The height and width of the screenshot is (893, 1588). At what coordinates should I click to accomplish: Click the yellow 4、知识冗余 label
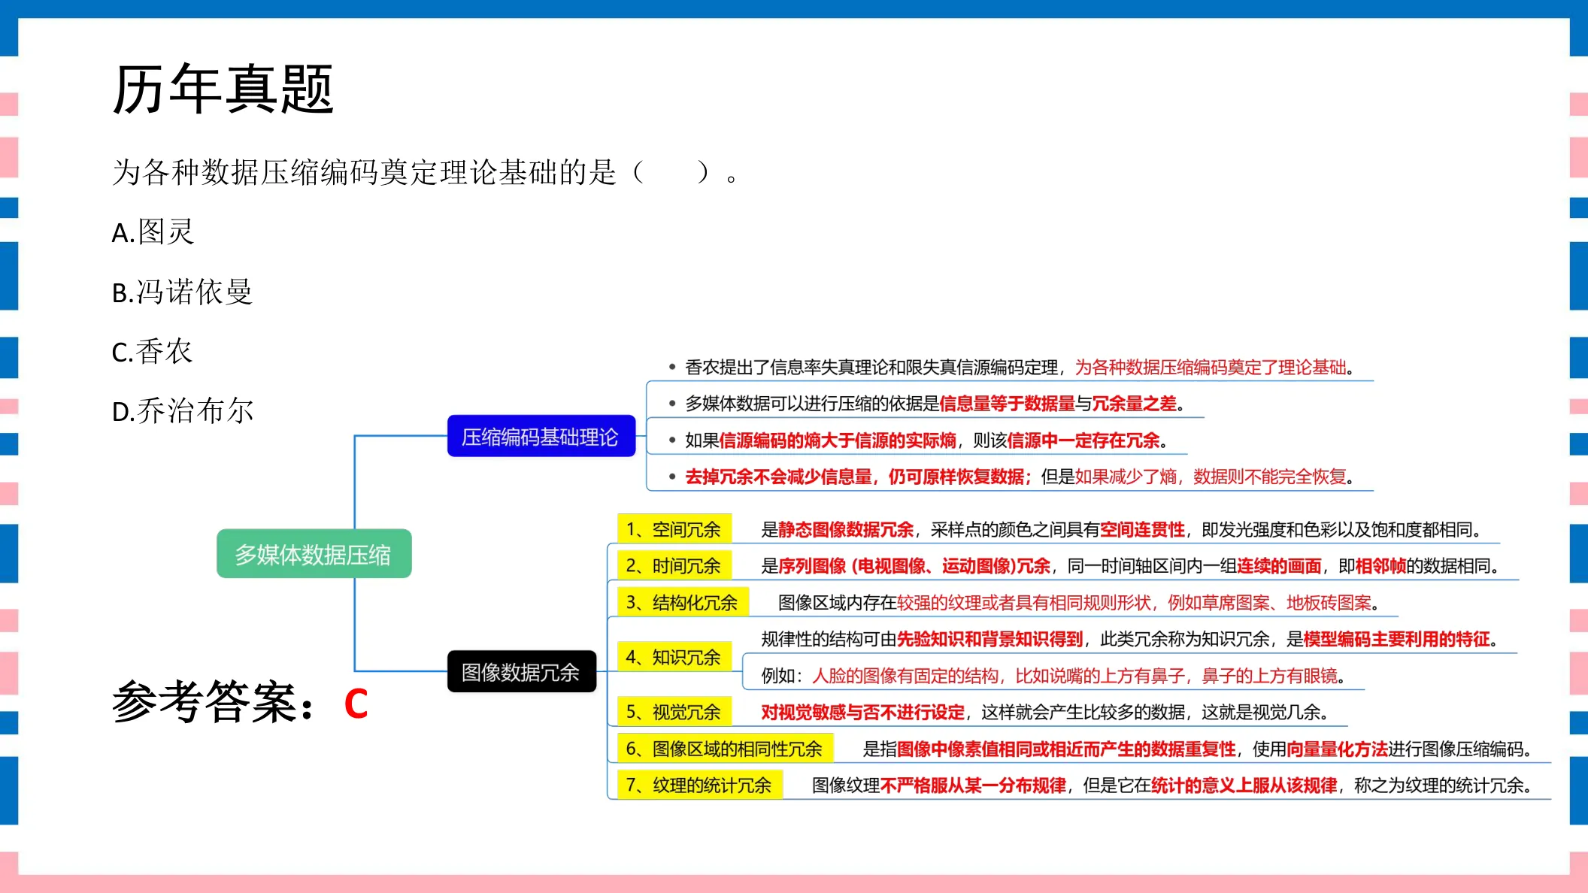pos(674,657)
